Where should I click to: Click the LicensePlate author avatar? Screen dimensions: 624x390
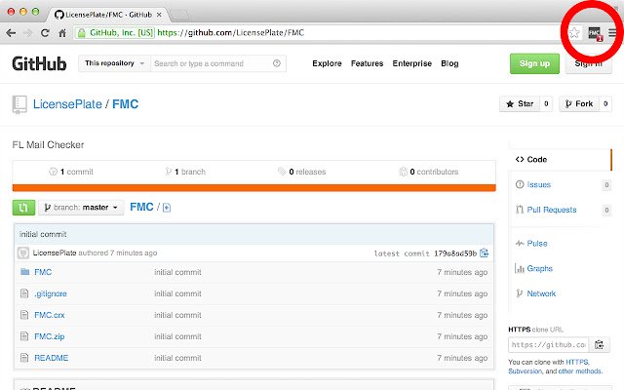point(23,253)
